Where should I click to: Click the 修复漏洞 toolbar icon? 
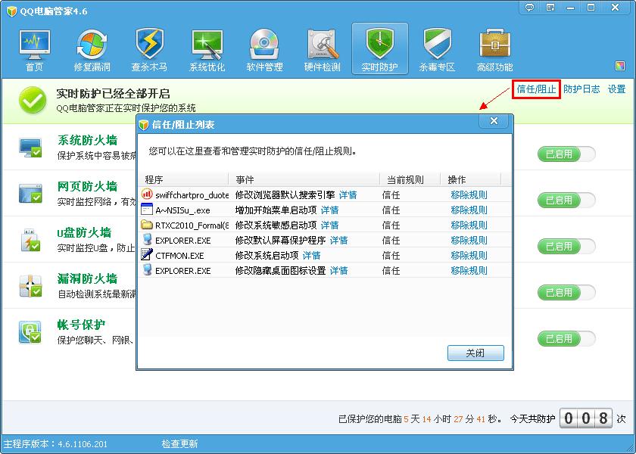pyautogui.click(x=92, y=51)
